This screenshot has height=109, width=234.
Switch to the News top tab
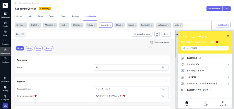(x=40, y=16)
